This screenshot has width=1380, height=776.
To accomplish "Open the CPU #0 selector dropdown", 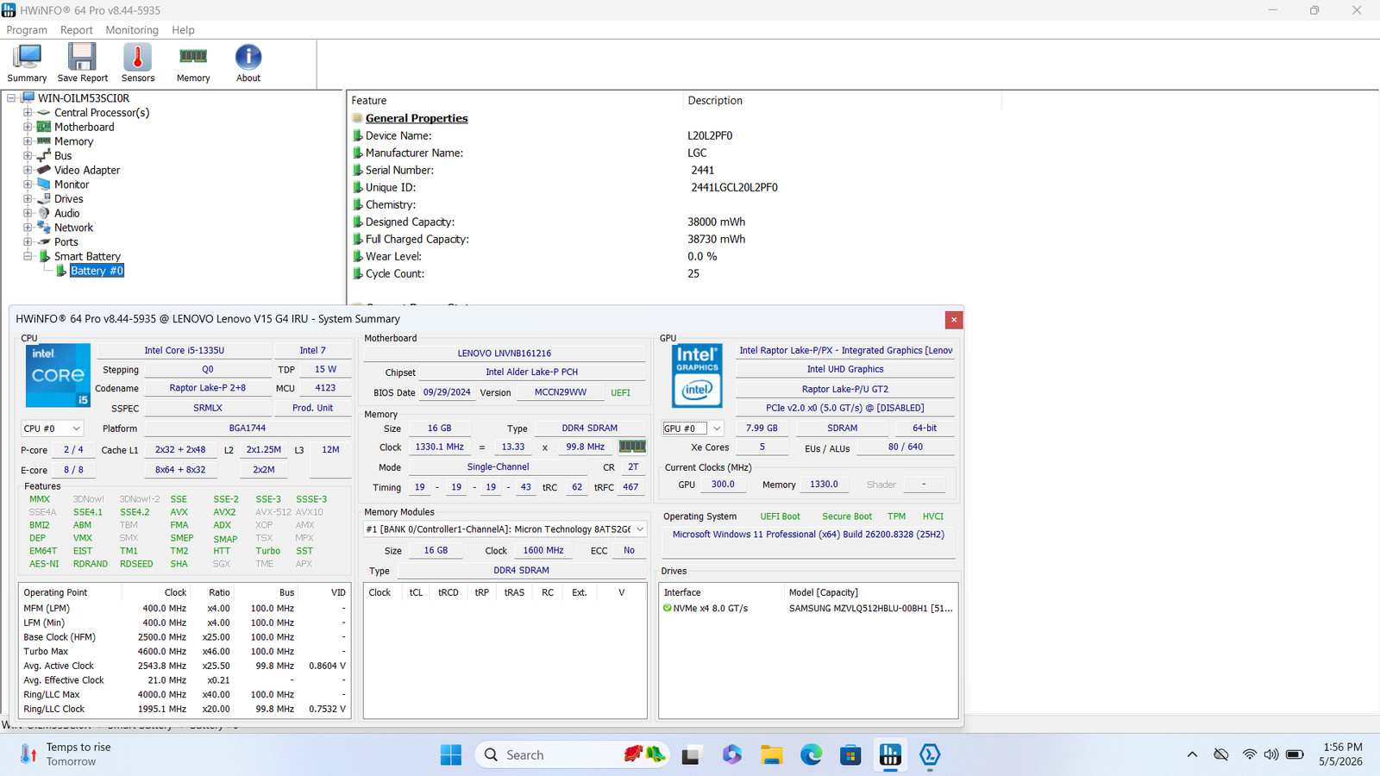I will coord(52,429).
